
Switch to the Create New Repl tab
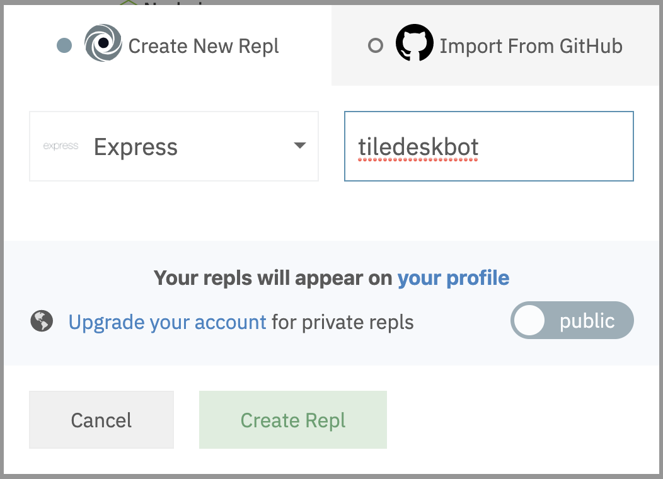203,46
